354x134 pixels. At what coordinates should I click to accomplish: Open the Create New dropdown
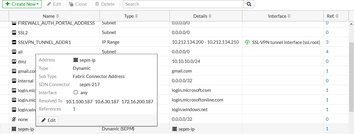pos(22,4)
